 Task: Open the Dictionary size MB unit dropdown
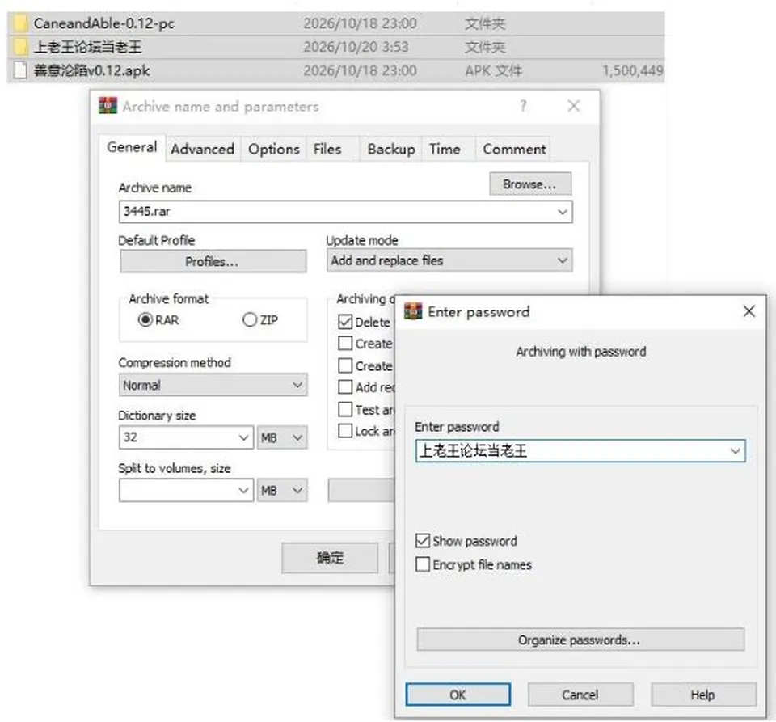point(282,437)
